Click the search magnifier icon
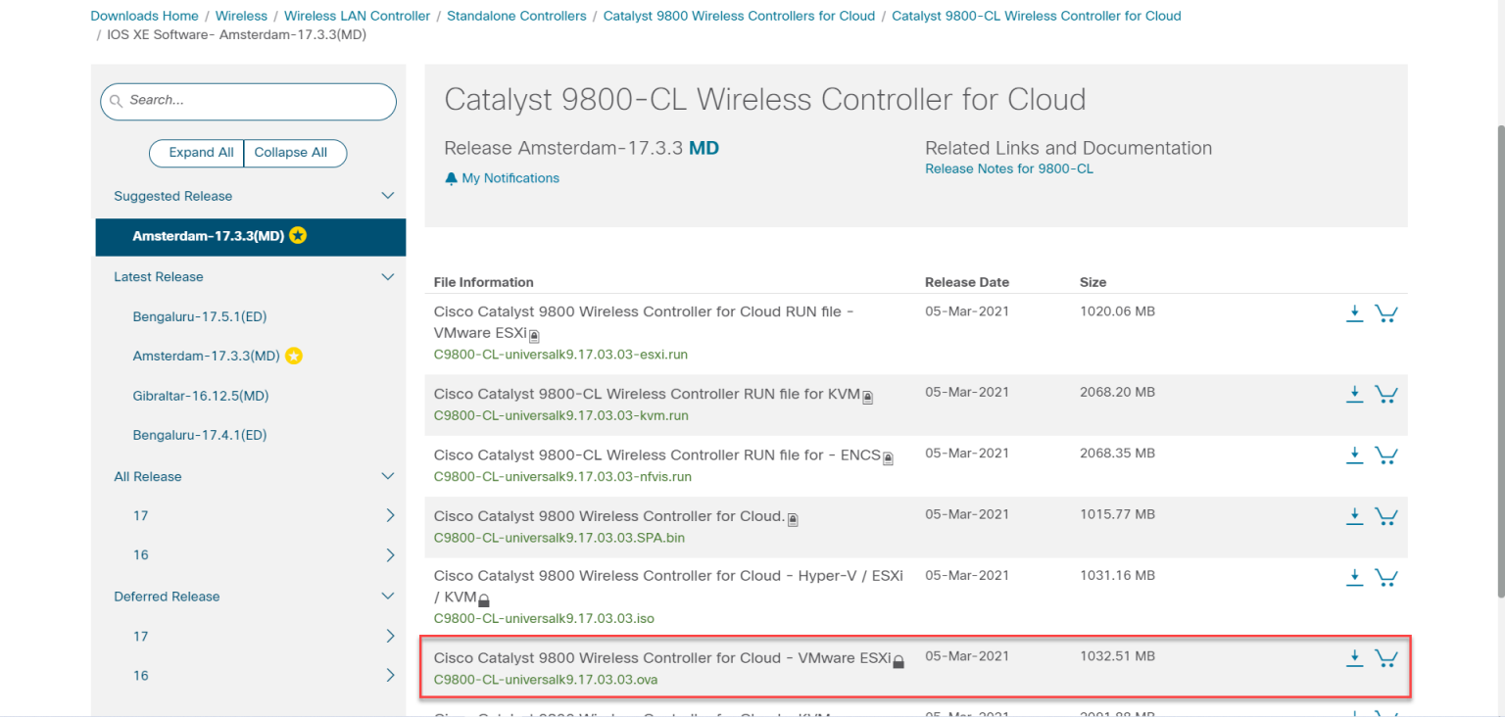Screen dimensions: 1505x717 point(118,100)
